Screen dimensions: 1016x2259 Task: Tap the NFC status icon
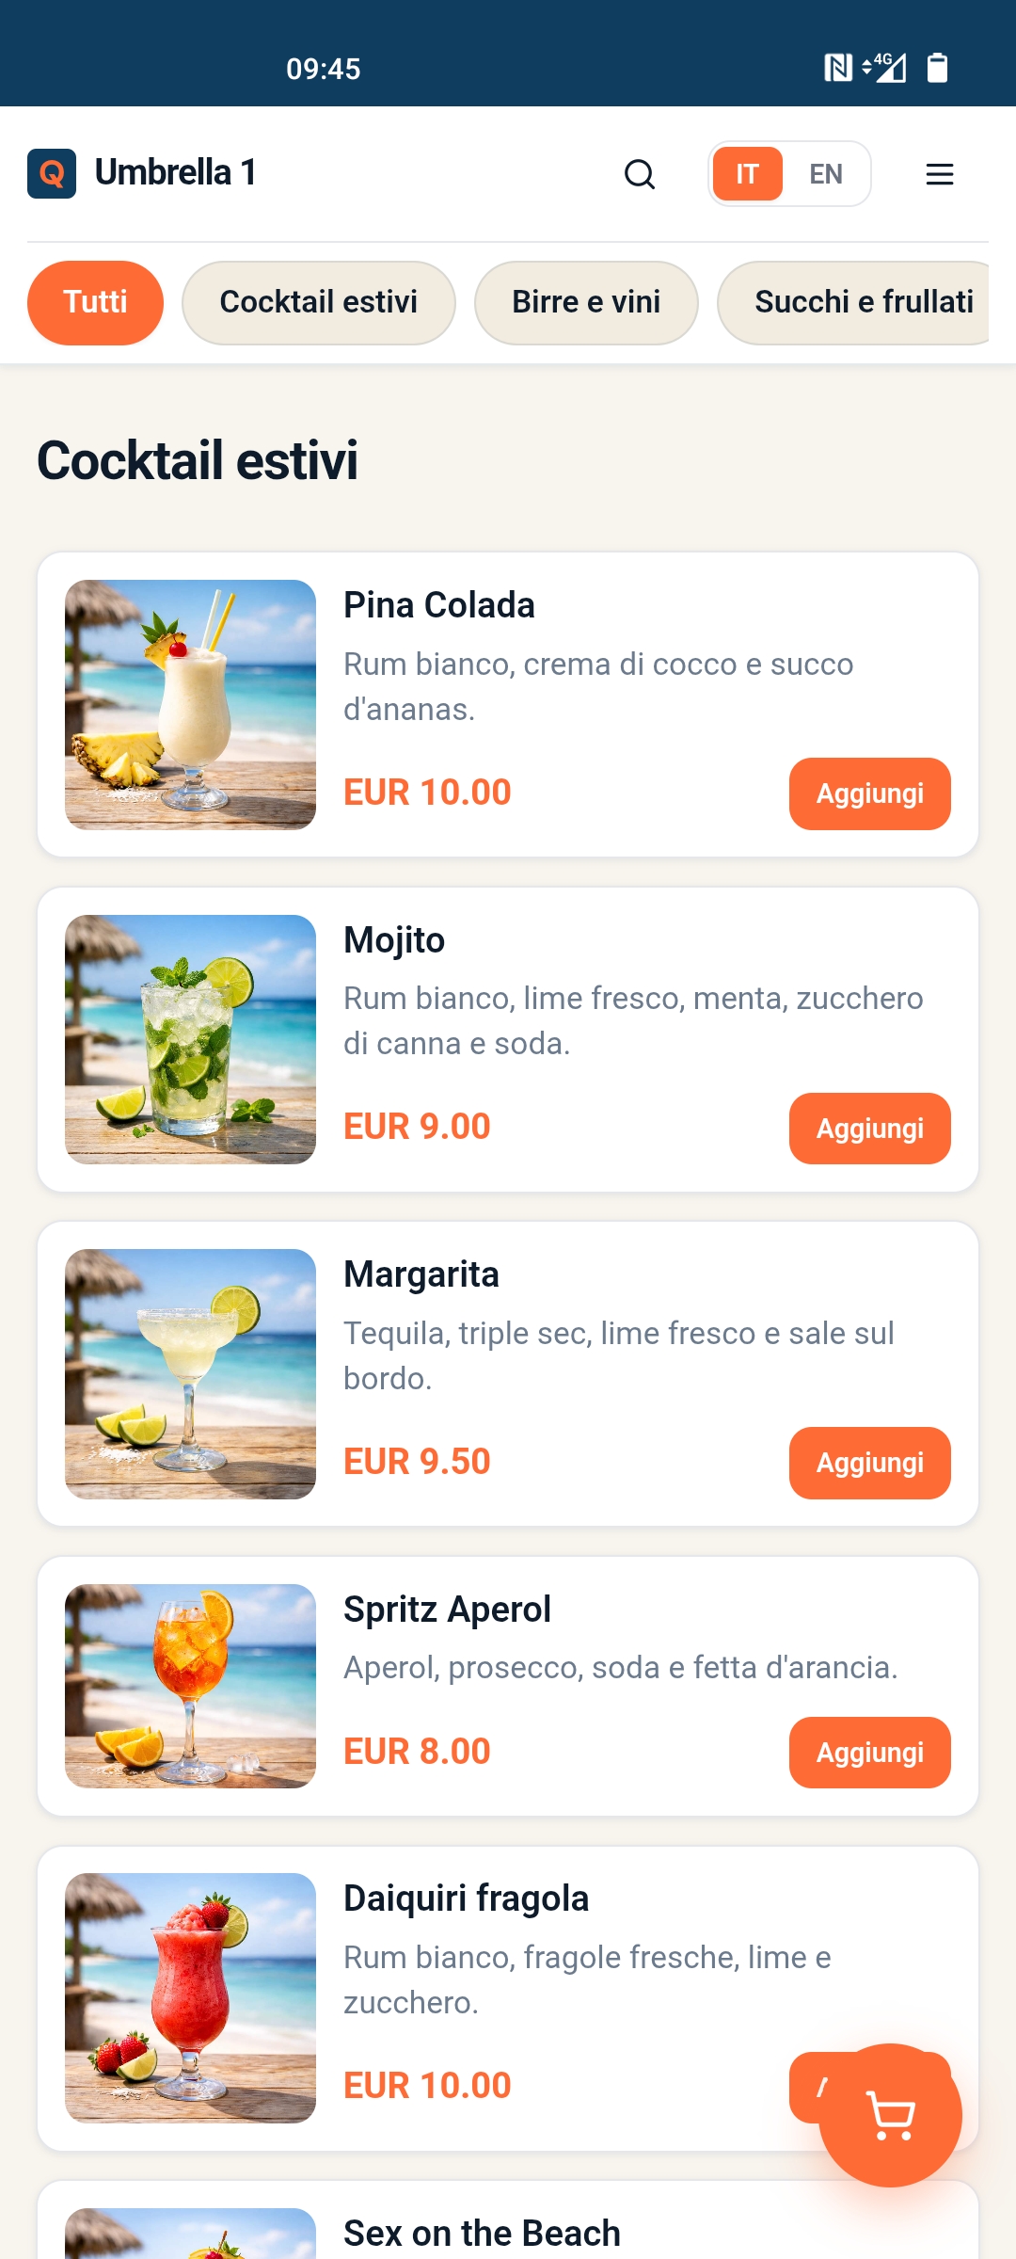tap(837, 68)
